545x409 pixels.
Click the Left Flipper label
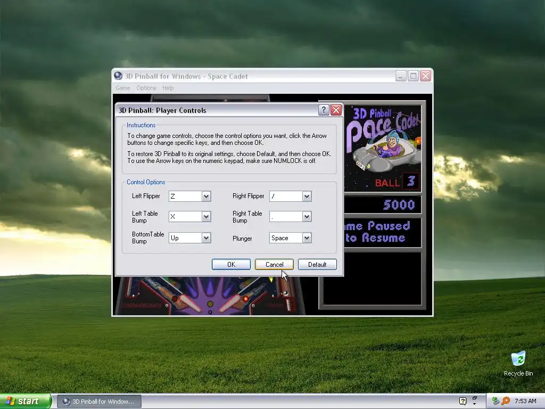coord(146,196)
